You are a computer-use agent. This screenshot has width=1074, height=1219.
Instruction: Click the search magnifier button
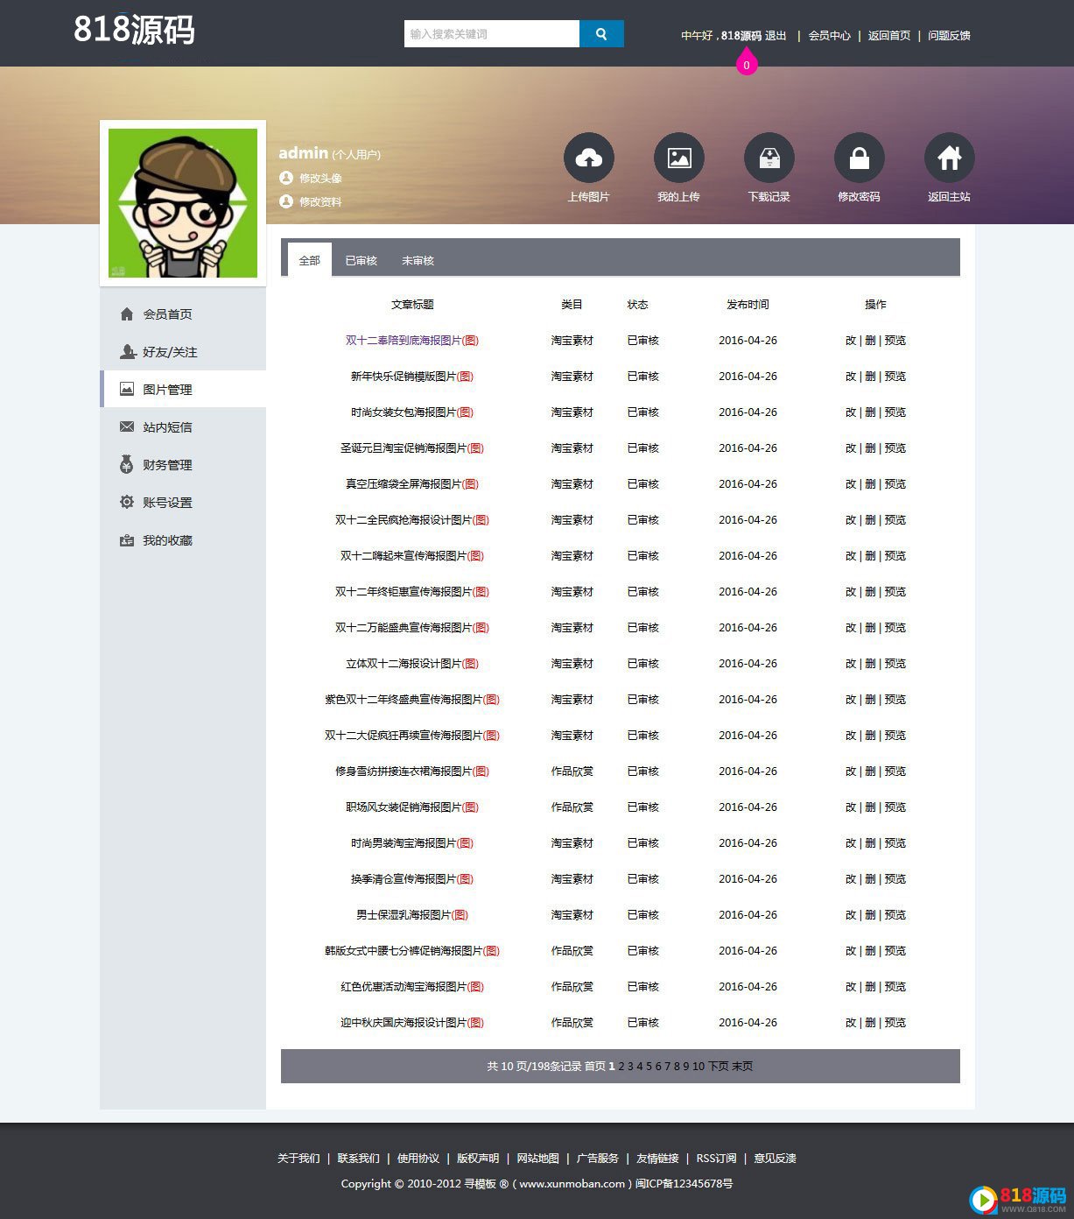(x=601, y=33)
